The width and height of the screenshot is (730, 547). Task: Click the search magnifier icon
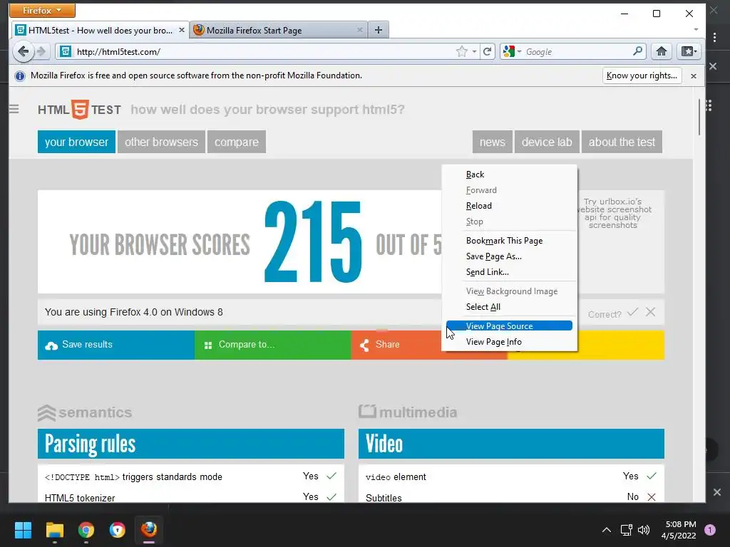coord(637,51)
